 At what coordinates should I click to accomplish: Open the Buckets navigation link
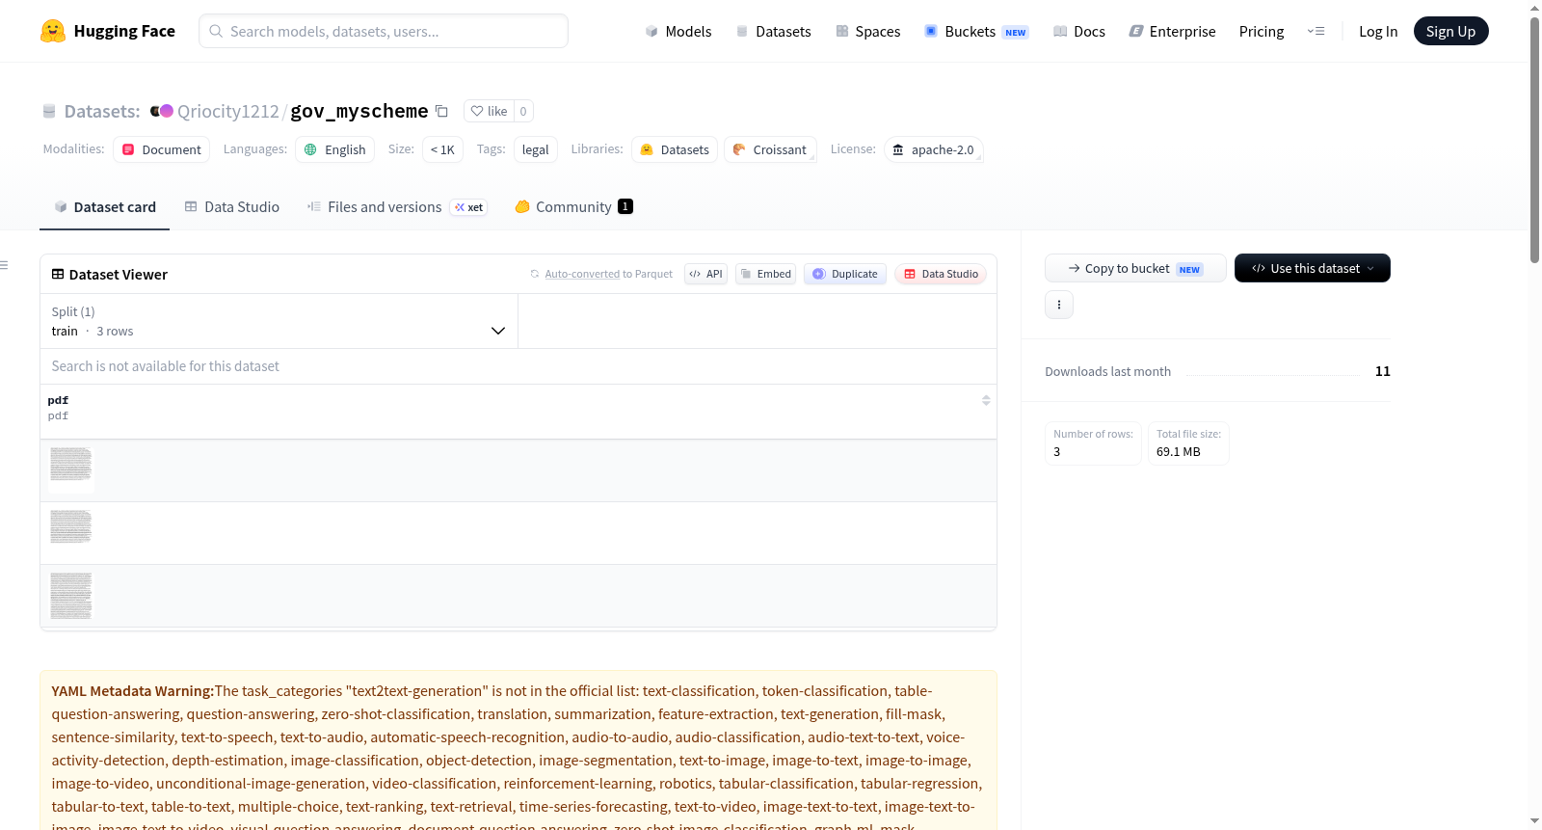[x=976, y=32]
